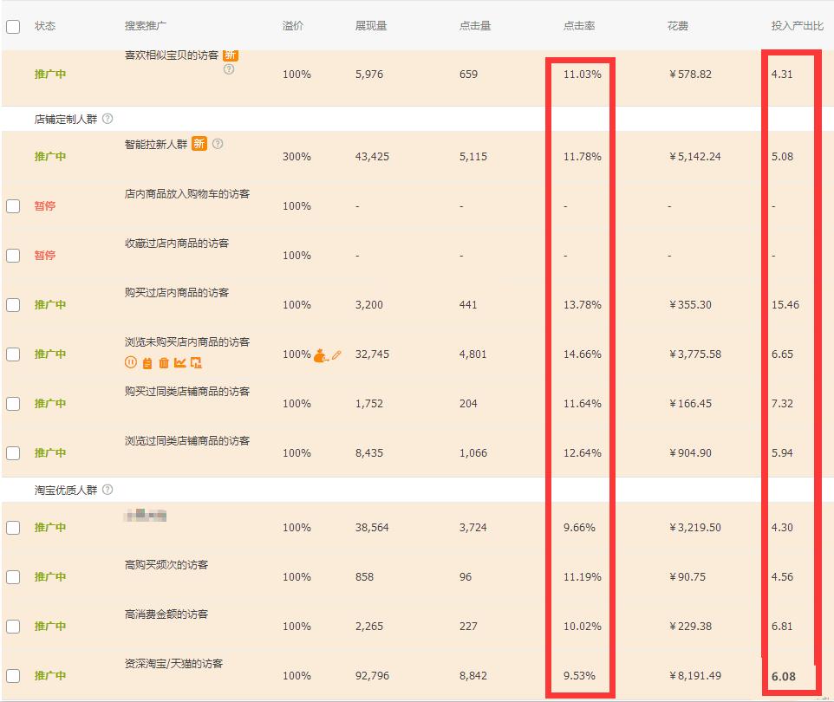Toggle the select-all checkbox in the header row

pyautogui.click(x=13, y=26)
